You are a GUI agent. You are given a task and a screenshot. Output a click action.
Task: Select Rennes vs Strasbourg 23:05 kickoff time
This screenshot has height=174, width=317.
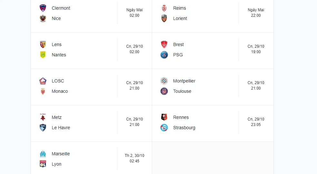(256, 125)
